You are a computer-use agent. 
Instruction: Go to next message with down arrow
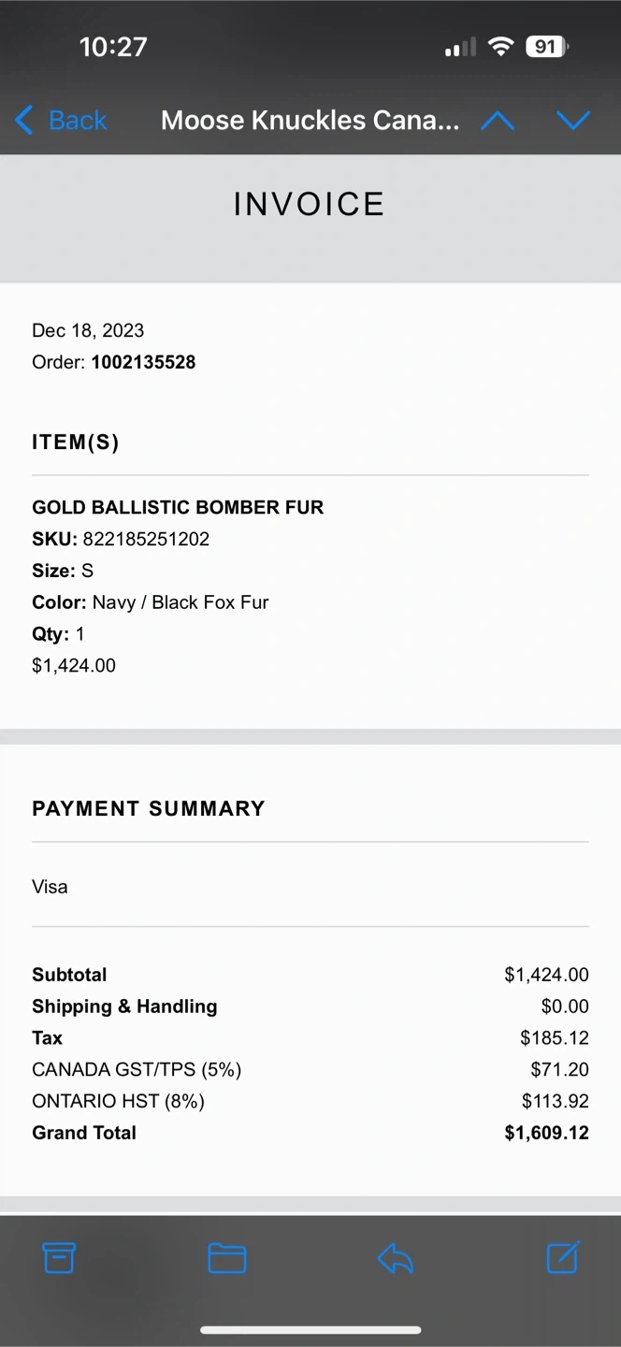[572, 121]
